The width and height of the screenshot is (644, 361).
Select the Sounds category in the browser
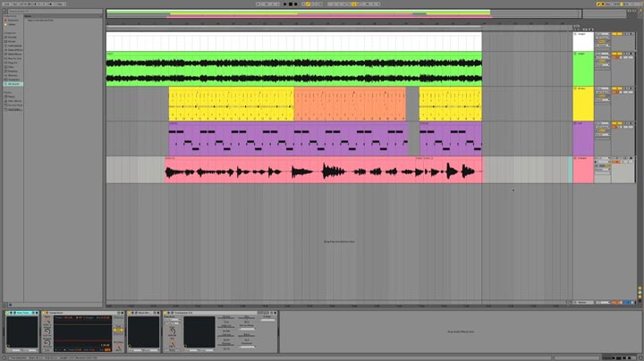click(13, 37)
